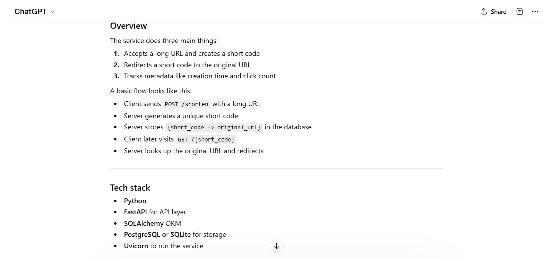Click the {short_code -> original_url} code snippet
Viewport: 543px width, 259px height.
pyautogui.click(x=214, y=127)
